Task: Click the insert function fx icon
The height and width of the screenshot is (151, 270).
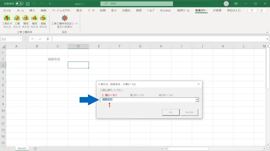Action: [x=48, y=39]
